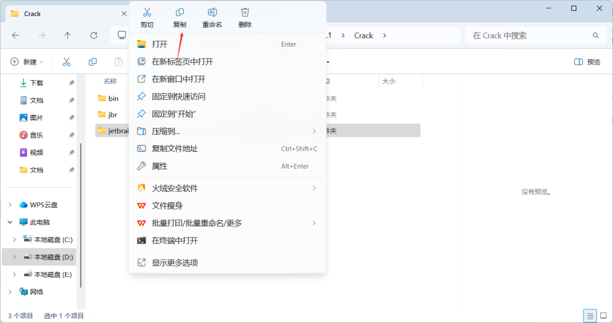The width and height of the screenshot is (613, 323).
Task: Unpin icon next to 音乐
Action: (72, 135)
